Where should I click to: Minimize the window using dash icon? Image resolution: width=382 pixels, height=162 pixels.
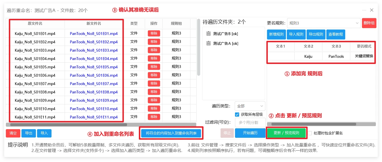(x=364, y=10)
